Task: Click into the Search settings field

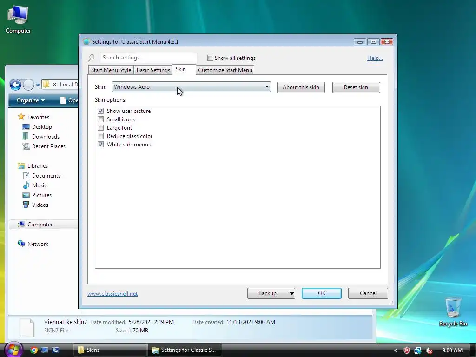Action: [148, 58]
